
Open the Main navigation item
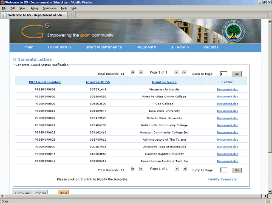point(29,47)
